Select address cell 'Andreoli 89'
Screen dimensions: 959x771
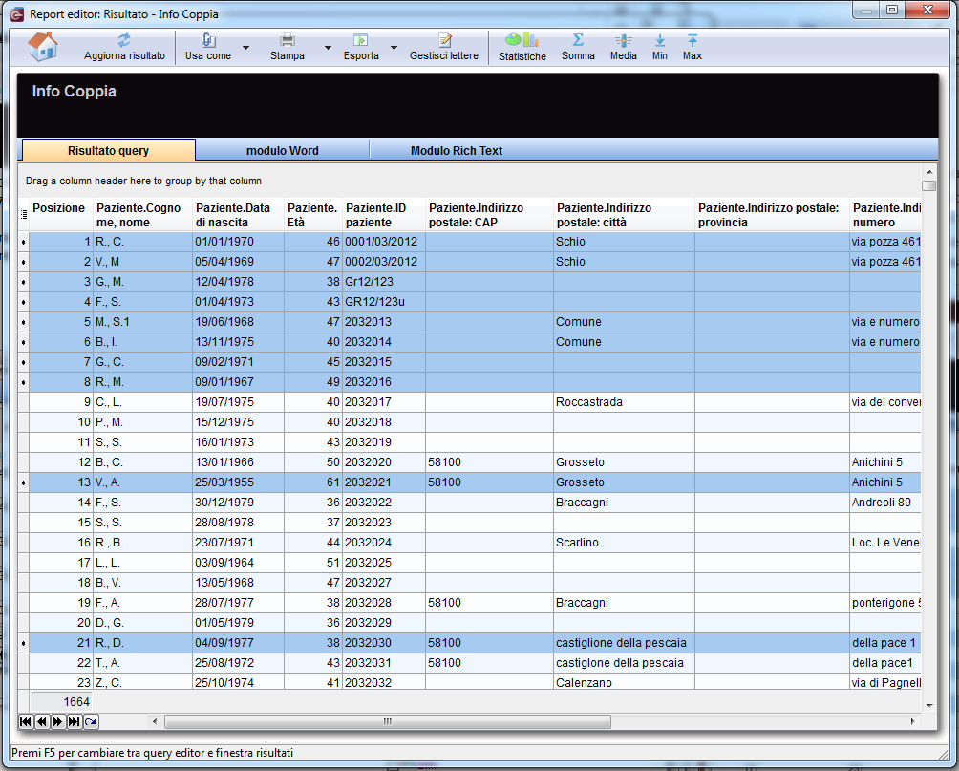[x=885, y=503]
